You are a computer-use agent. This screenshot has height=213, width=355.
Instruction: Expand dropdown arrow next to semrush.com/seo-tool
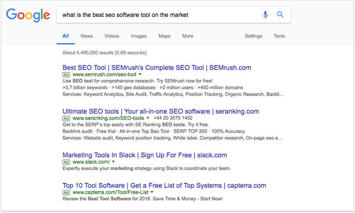[x=140, y=74]
